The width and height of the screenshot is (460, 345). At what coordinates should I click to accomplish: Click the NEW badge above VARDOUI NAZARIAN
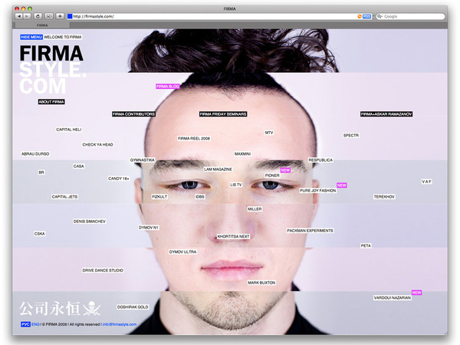click(416, 293)
